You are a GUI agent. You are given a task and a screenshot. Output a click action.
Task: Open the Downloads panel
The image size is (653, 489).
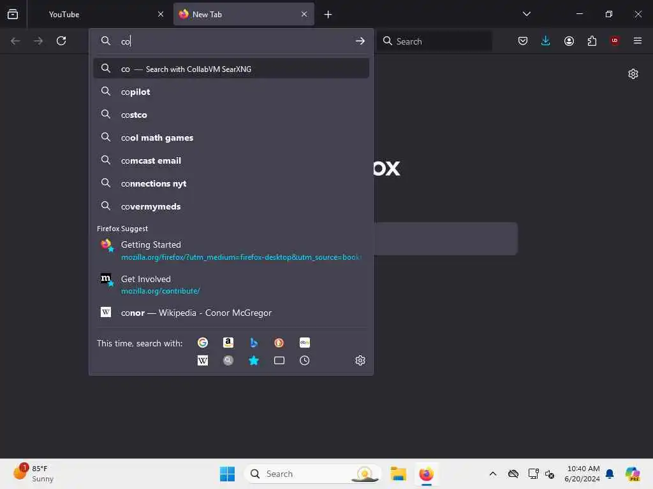(x=546, y=41)
